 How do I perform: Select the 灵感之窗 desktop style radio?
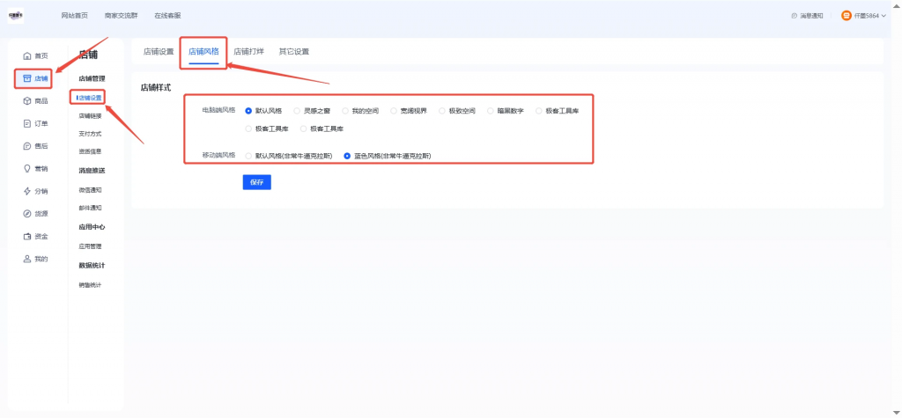coord(297,110)
